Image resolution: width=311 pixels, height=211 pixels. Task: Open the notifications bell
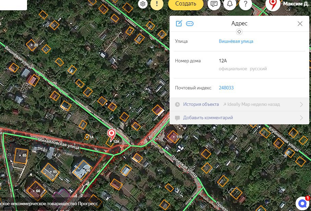pyautogui.click(x=230, y=4)
